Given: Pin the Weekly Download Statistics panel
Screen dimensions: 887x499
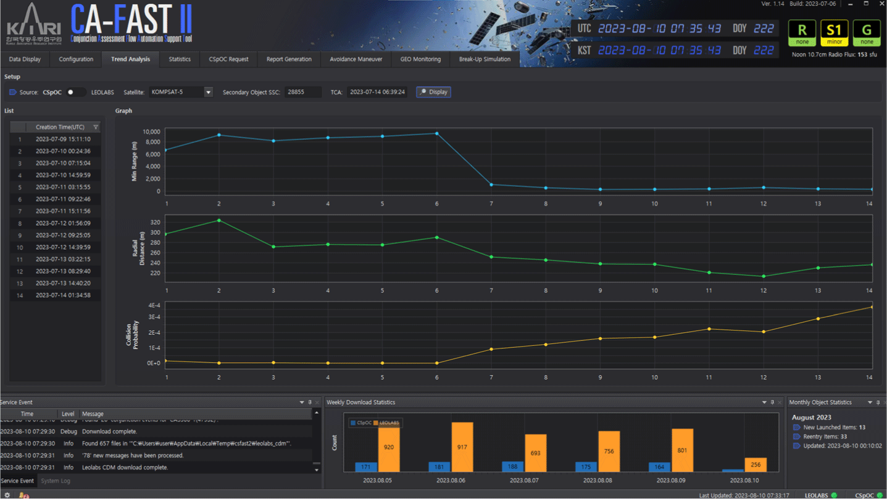Looking at the screenshot, I should (x=772, y=402).
